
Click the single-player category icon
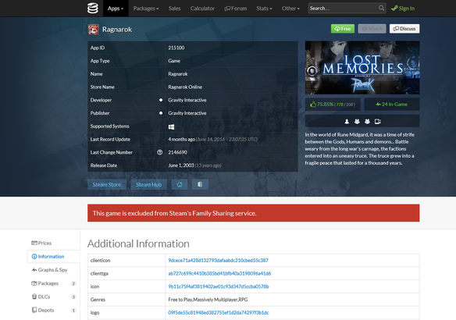click(347, 122)
